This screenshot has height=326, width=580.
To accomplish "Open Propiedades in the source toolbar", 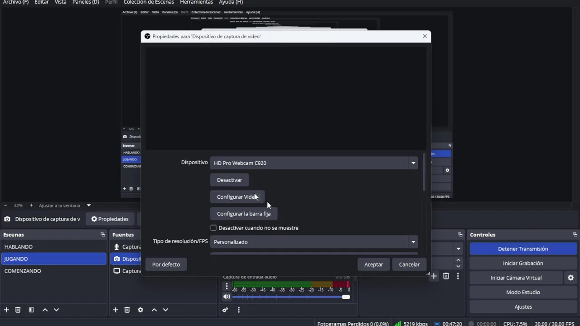I will click(110, 219).
